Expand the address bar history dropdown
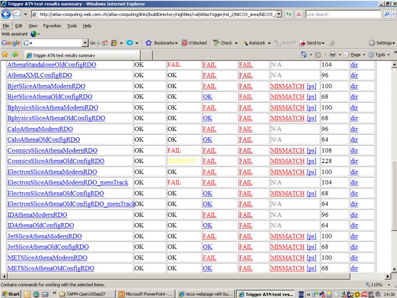 279,14
